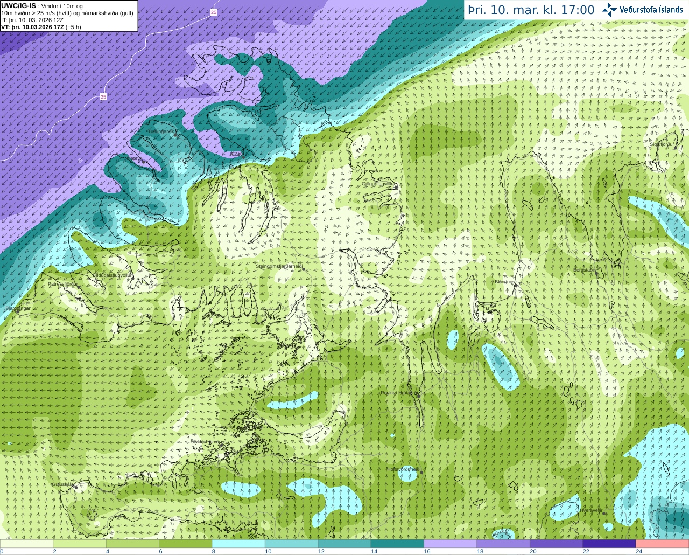689x555 pixels.
Task: Click the date header 'Þri. 10. mar. kl. 17:00'
Action: [531, 10]
